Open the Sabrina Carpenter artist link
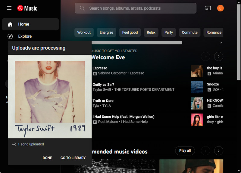Viewport: 241px width, 173px height. (x=112, y=73)
